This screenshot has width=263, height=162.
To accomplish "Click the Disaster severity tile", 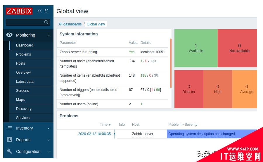I will (189, 89).
